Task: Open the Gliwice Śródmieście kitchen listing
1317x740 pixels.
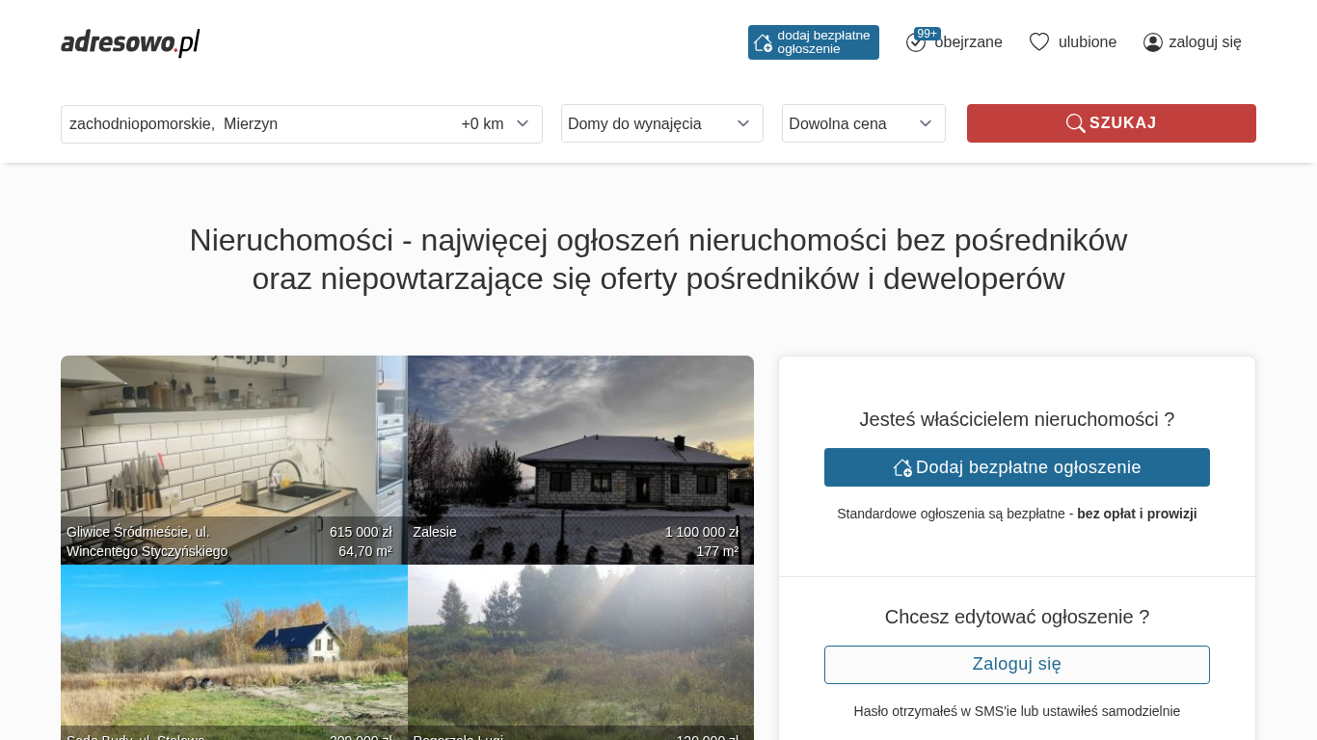Action: [x=233, y=453]
